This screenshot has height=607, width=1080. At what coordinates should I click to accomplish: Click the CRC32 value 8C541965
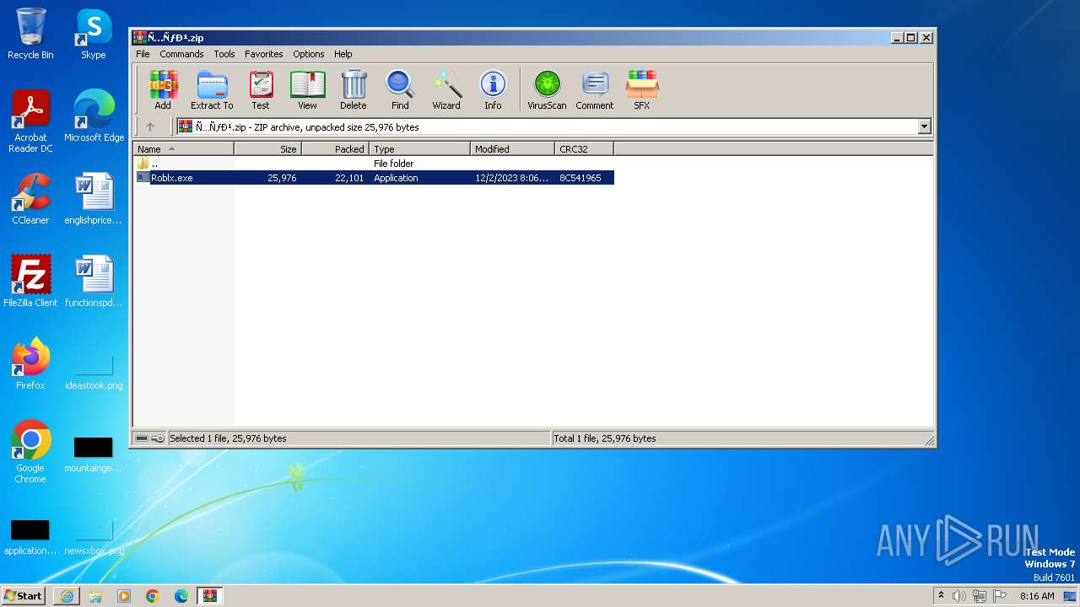[580, 178]
